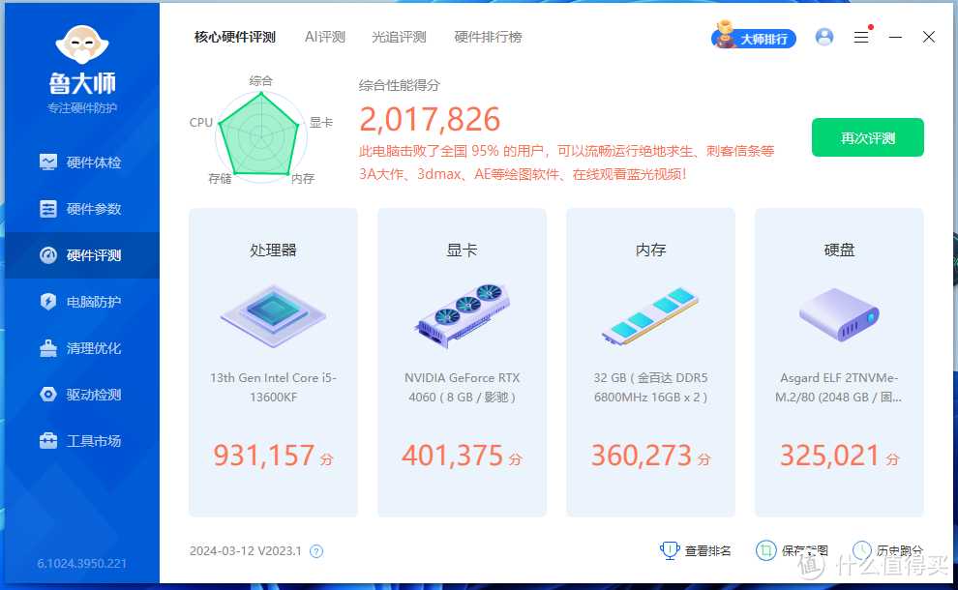Click the performance radar chart
The height and width of the screenshot is (590, 958).
pos(261,135)
